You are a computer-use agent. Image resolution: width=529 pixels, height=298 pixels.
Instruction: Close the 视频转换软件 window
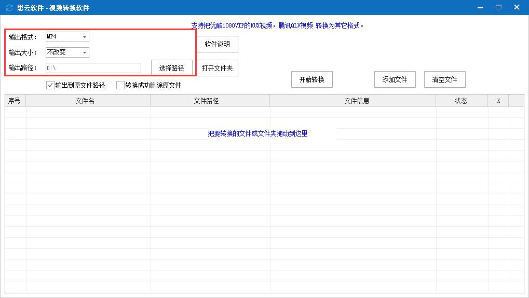(517, 7)
